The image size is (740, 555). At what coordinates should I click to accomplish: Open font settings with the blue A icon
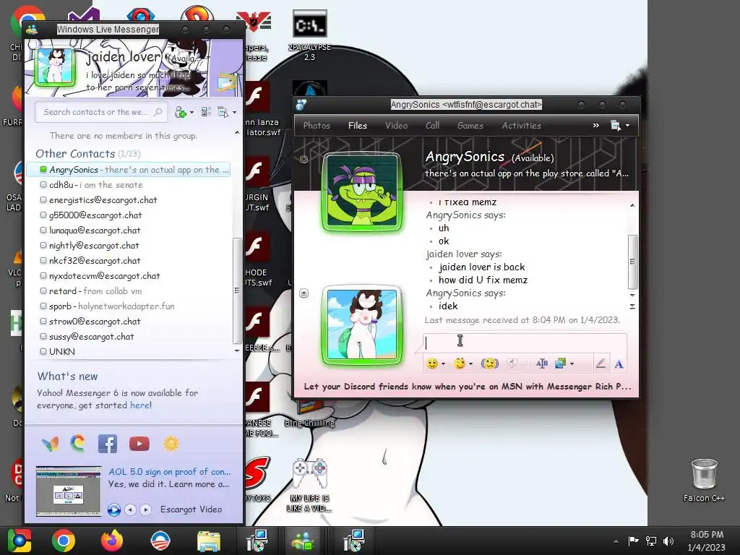click(x=619, y=364)
